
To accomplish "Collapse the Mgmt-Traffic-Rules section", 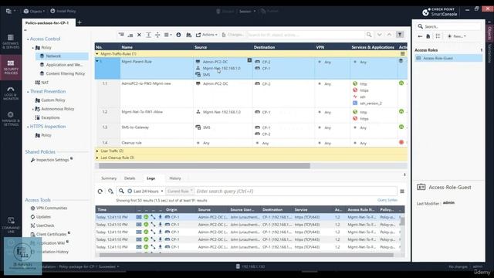I will click(x=97, y=54).
